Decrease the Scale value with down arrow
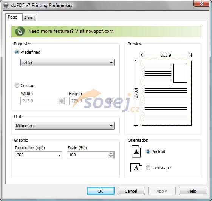 click(x=111, y=157)
